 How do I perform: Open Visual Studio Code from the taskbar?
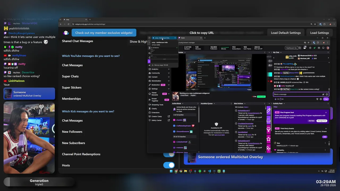pos(209,171)
